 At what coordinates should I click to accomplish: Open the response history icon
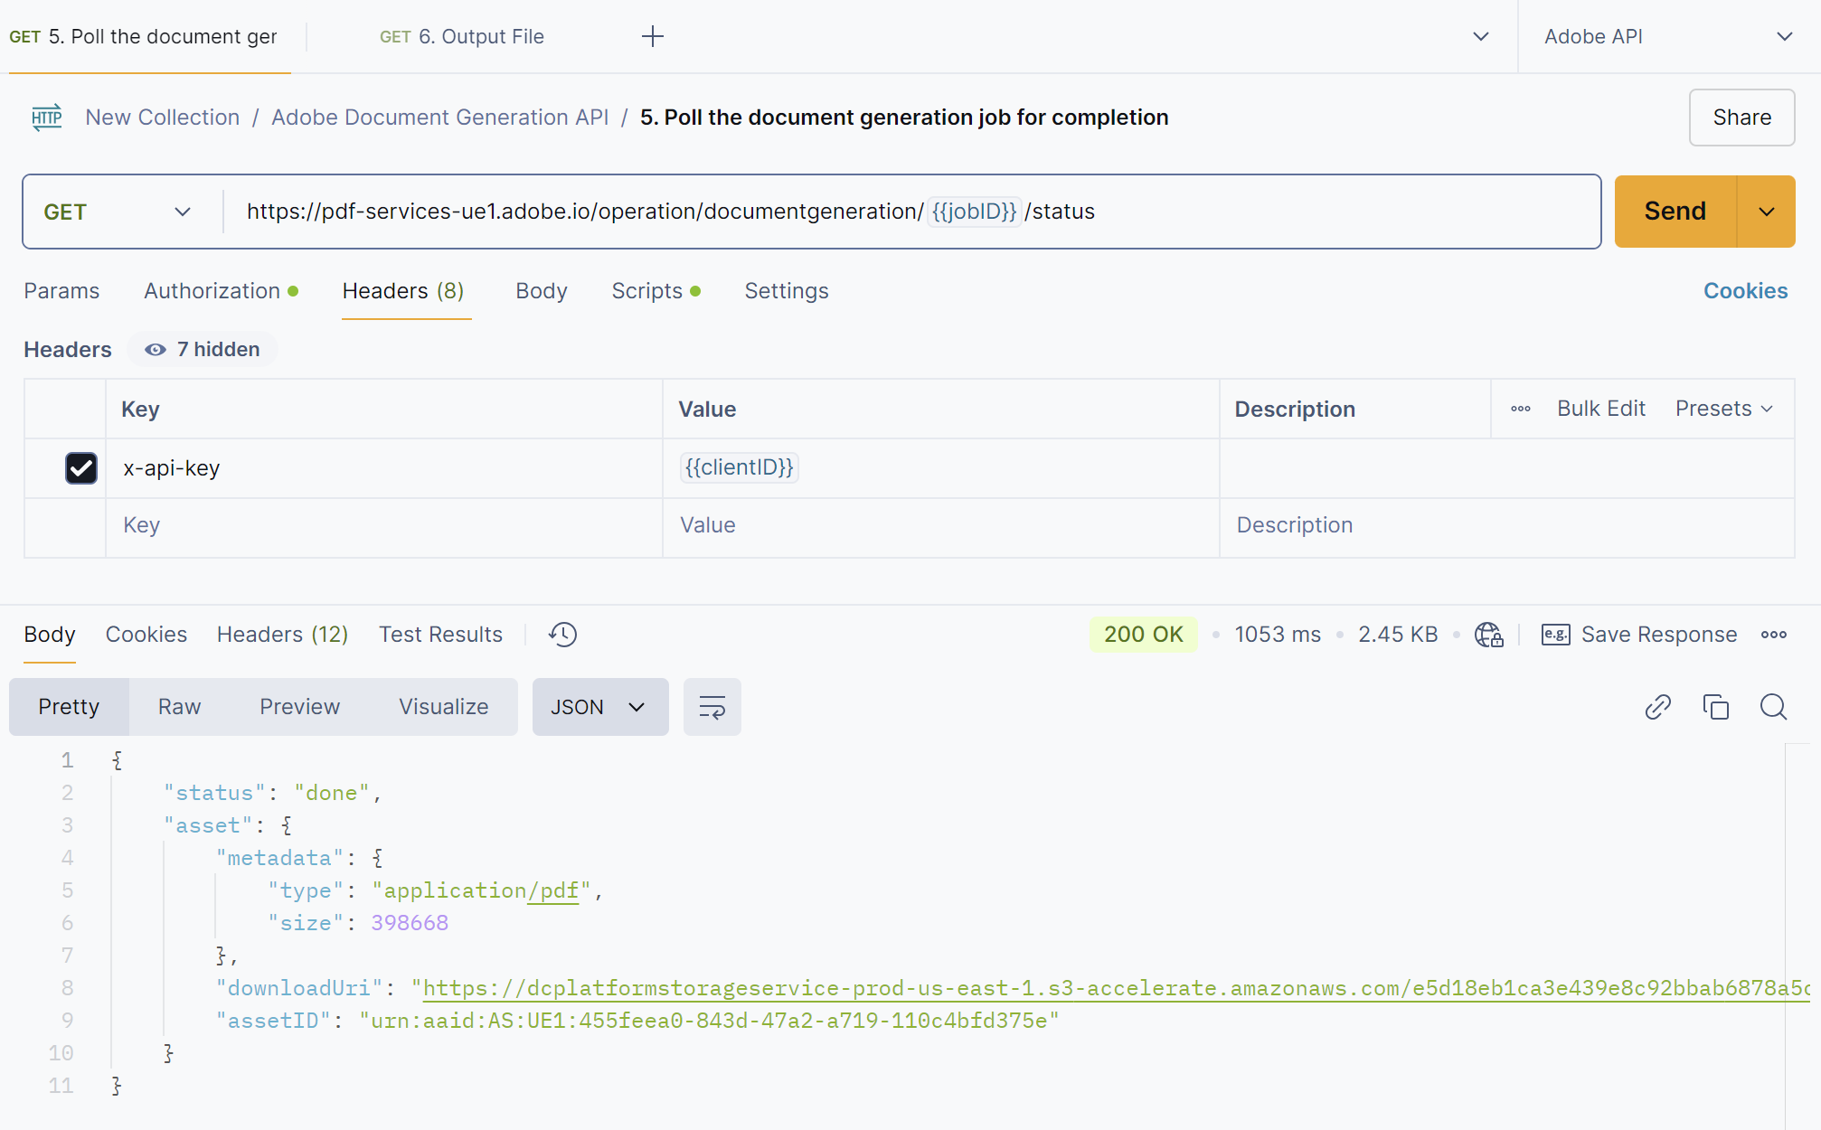[x=562, y=635]
